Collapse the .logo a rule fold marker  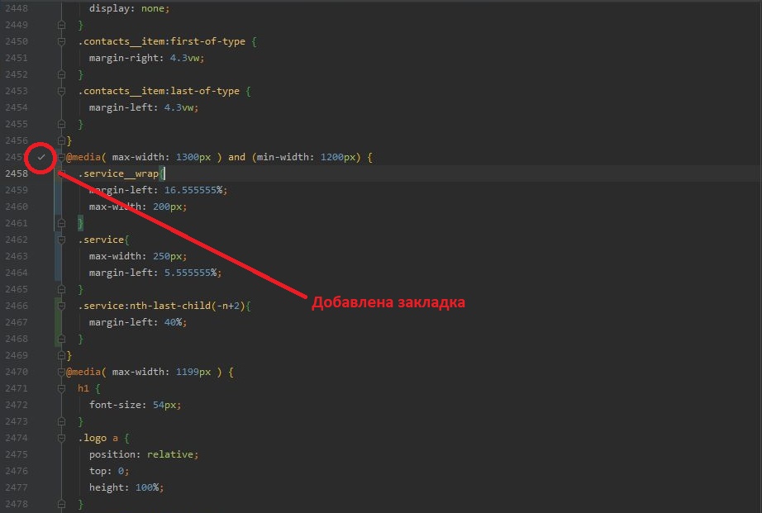(x=61, y=438)
